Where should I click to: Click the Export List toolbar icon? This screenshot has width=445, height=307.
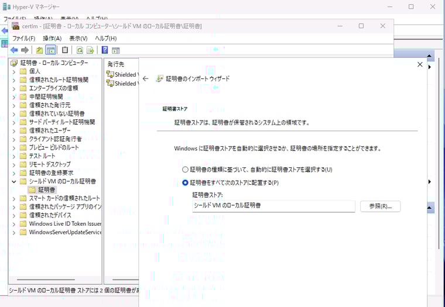tap(90, 50)
